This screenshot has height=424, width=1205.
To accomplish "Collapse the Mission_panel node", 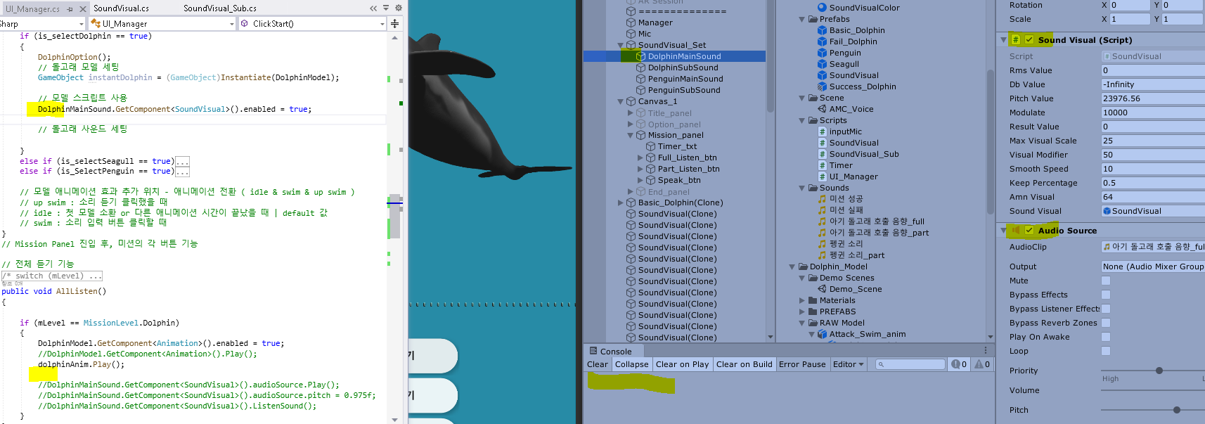I will click(630, 135).
